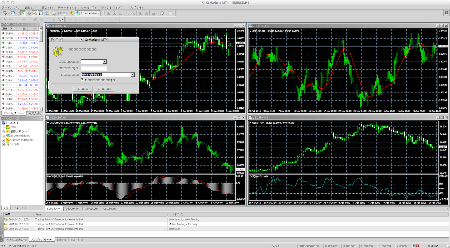
Task: Select the M15 timeframe button
Action: point(81,19)
